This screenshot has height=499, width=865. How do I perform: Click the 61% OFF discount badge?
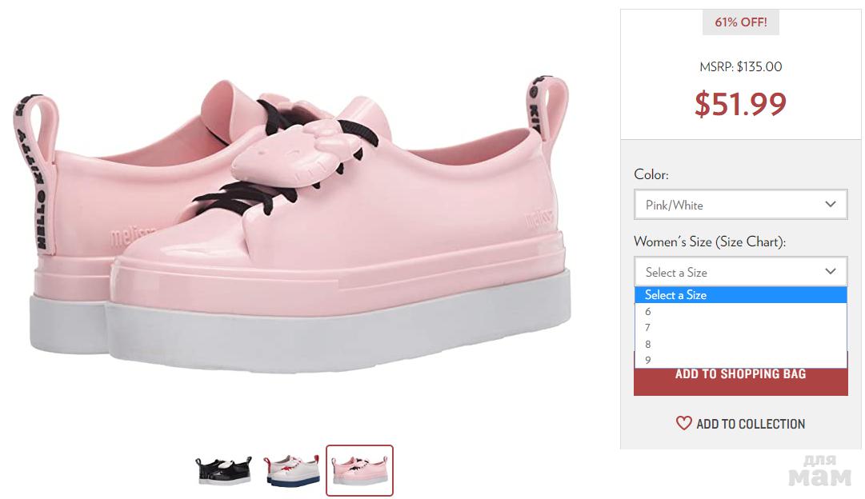click(x=740, y=22)
